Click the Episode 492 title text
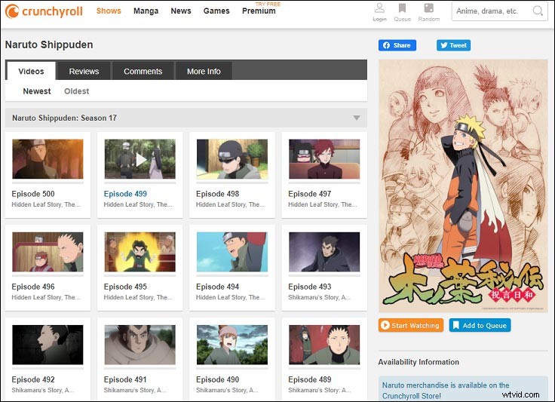 [x=33, y=379]
